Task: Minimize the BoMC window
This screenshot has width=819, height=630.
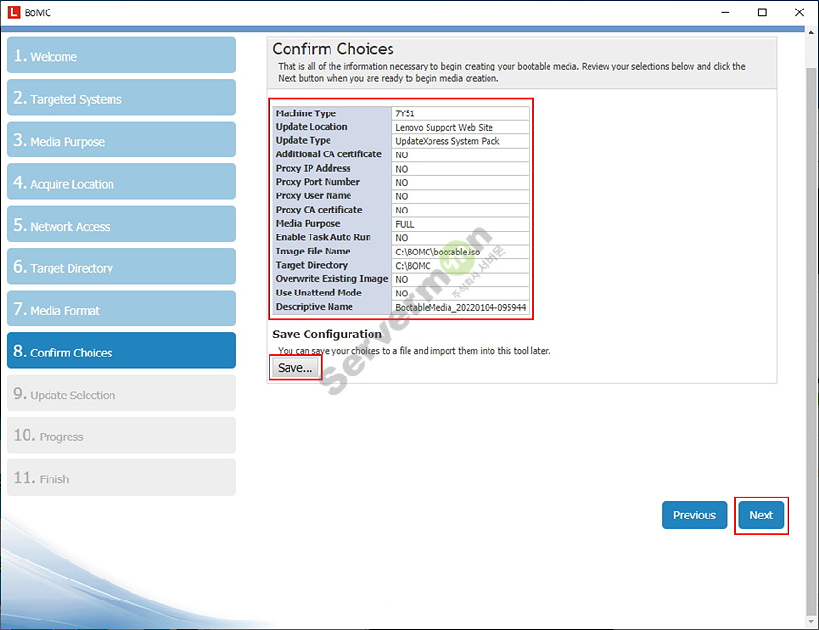Action: tap(725, 12)
